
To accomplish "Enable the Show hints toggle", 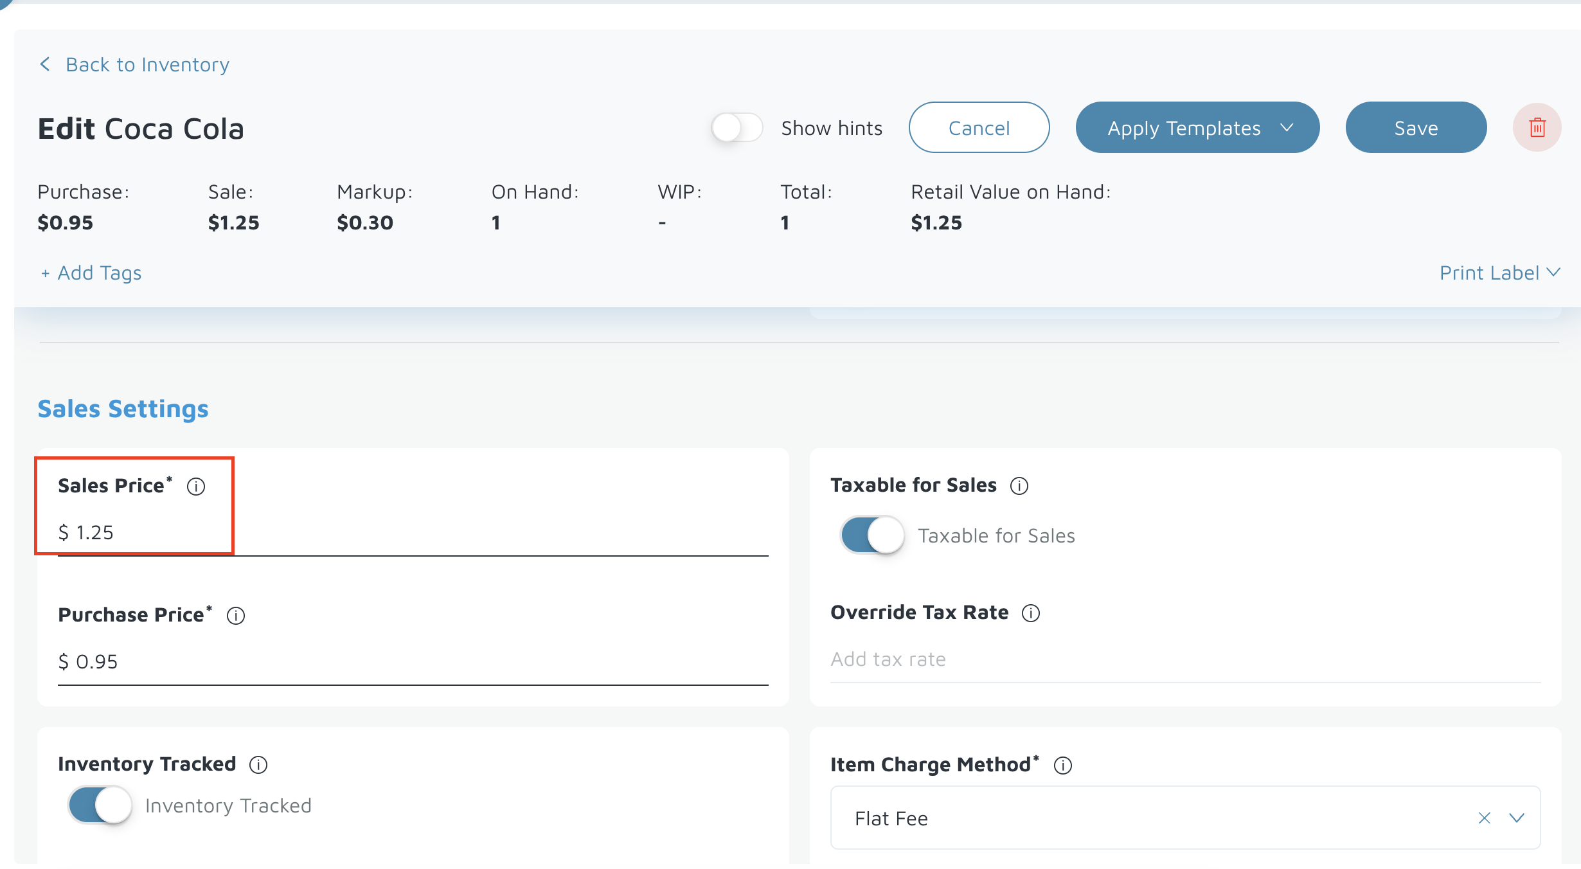I will point(737,127).
